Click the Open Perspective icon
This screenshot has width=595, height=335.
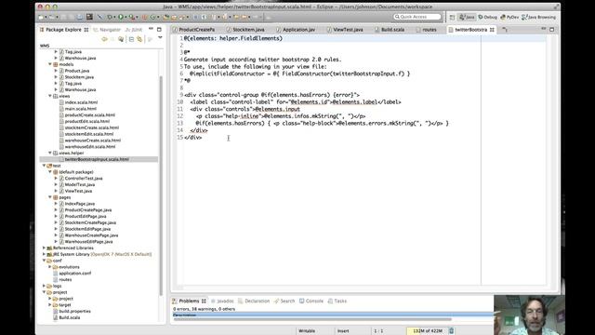(x=452, y=17)
